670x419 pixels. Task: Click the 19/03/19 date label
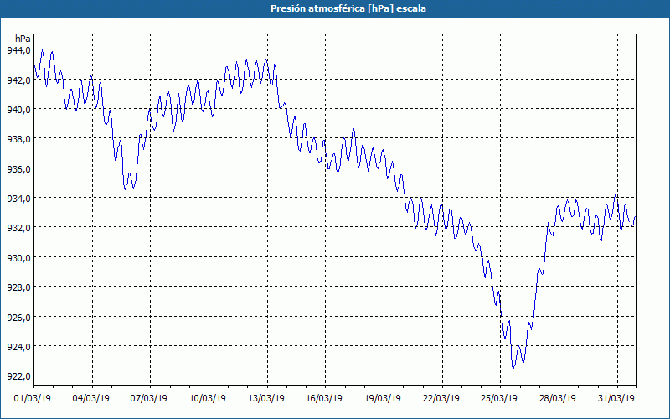click(x=383, y=398)
